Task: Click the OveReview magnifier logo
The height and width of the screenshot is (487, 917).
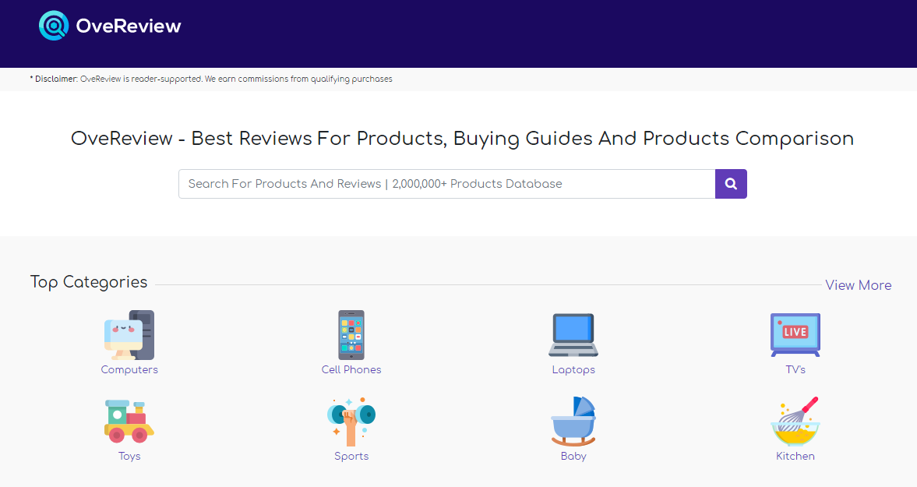Action: 53,25
